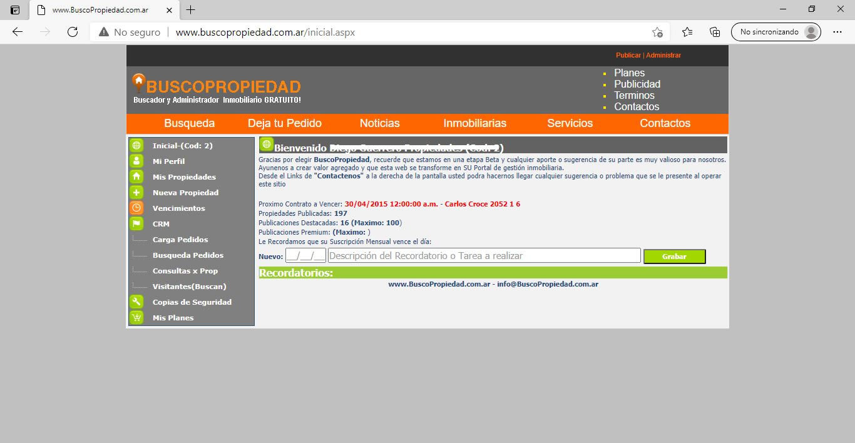Click the house icon beside Mis Propiedades
Image resolution: width=855 pixels, height=443 pixels.
click(x=136, y=177)
